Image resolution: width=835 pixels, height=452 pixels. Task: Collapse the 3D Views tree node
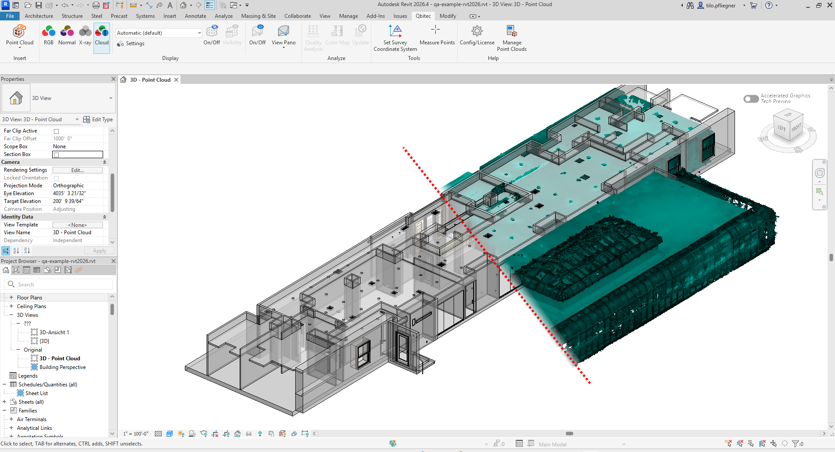point(11,315)
